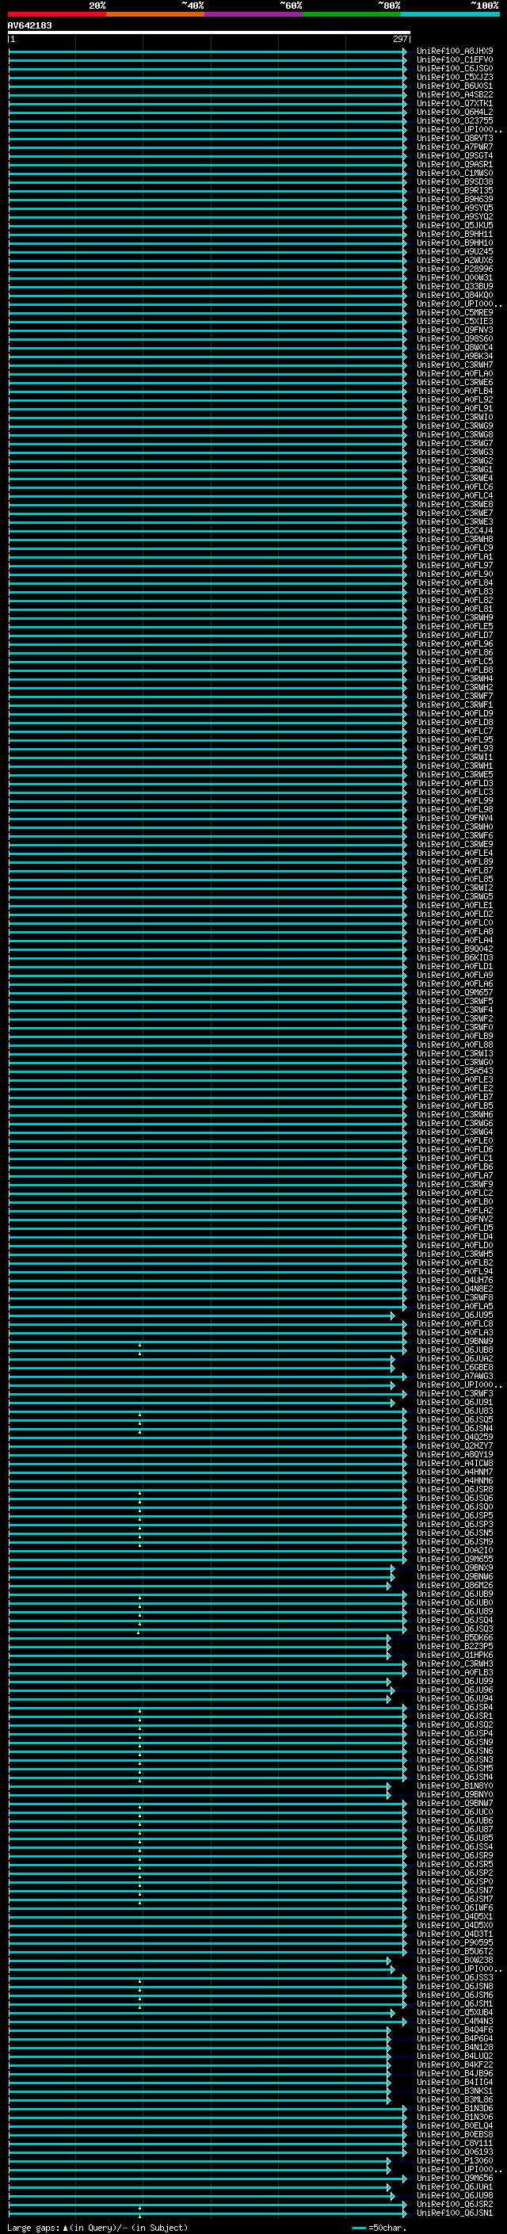Click the query end position 297

point(399,39)
